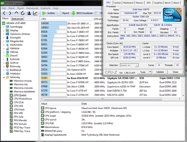
Task: Switch to the Kedvencek sidebar tab
Action: pos(18,19)
